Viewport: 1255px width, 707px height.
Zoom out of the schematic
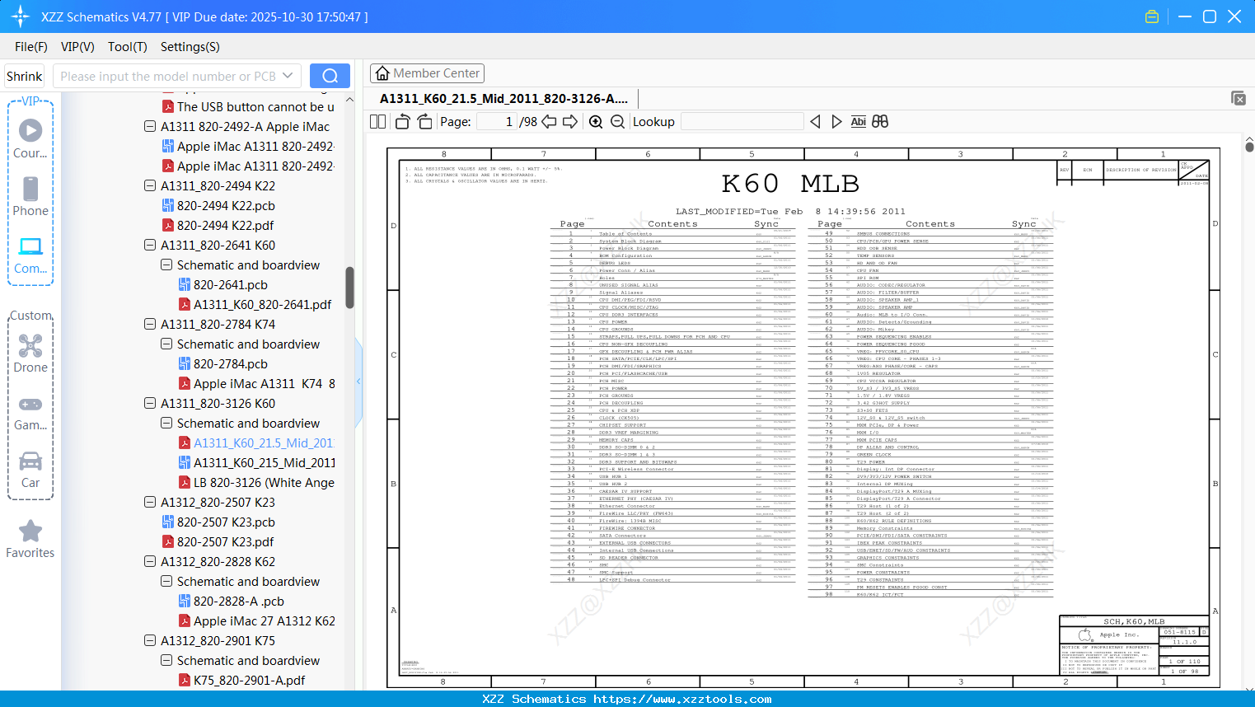617,121
